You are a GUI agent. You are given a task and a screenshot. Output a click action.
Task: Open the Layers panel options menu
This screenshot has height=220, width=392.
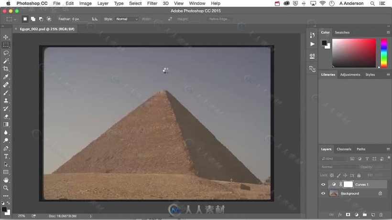point(388,149)
